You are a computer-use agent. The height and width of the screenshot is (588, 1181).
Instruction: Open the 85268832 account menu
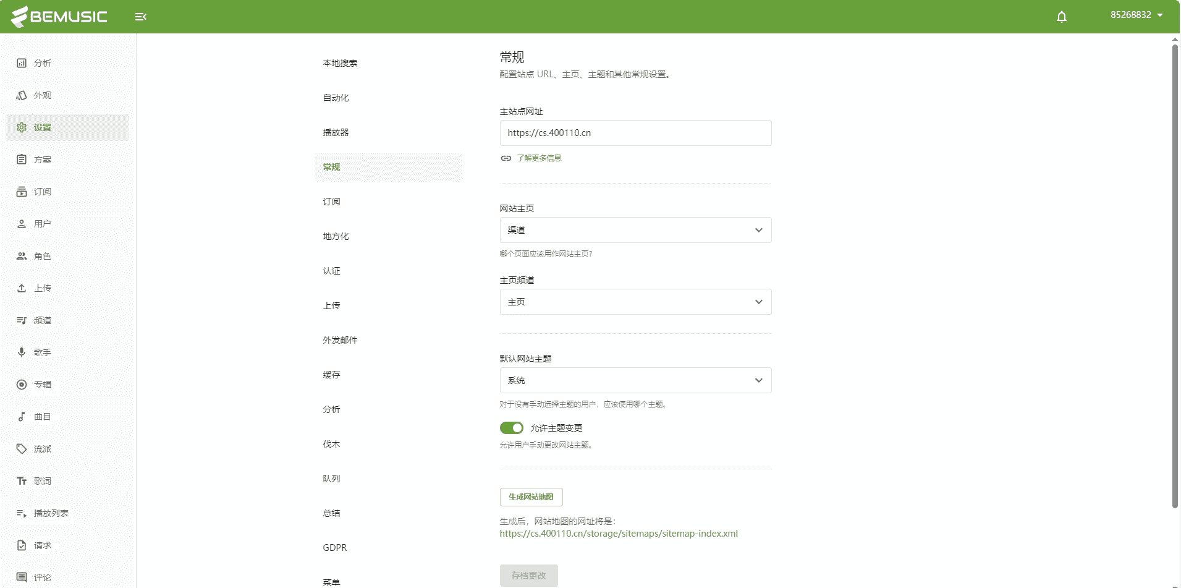pos(1136,15)
